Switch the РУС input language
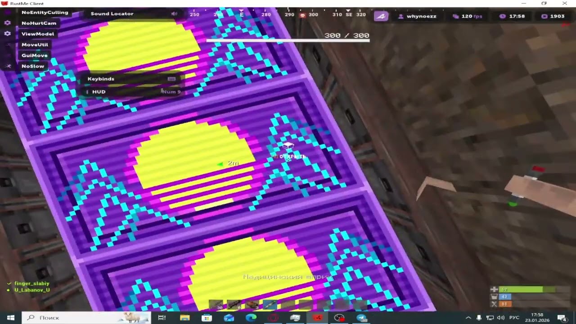 pos(514,318)
